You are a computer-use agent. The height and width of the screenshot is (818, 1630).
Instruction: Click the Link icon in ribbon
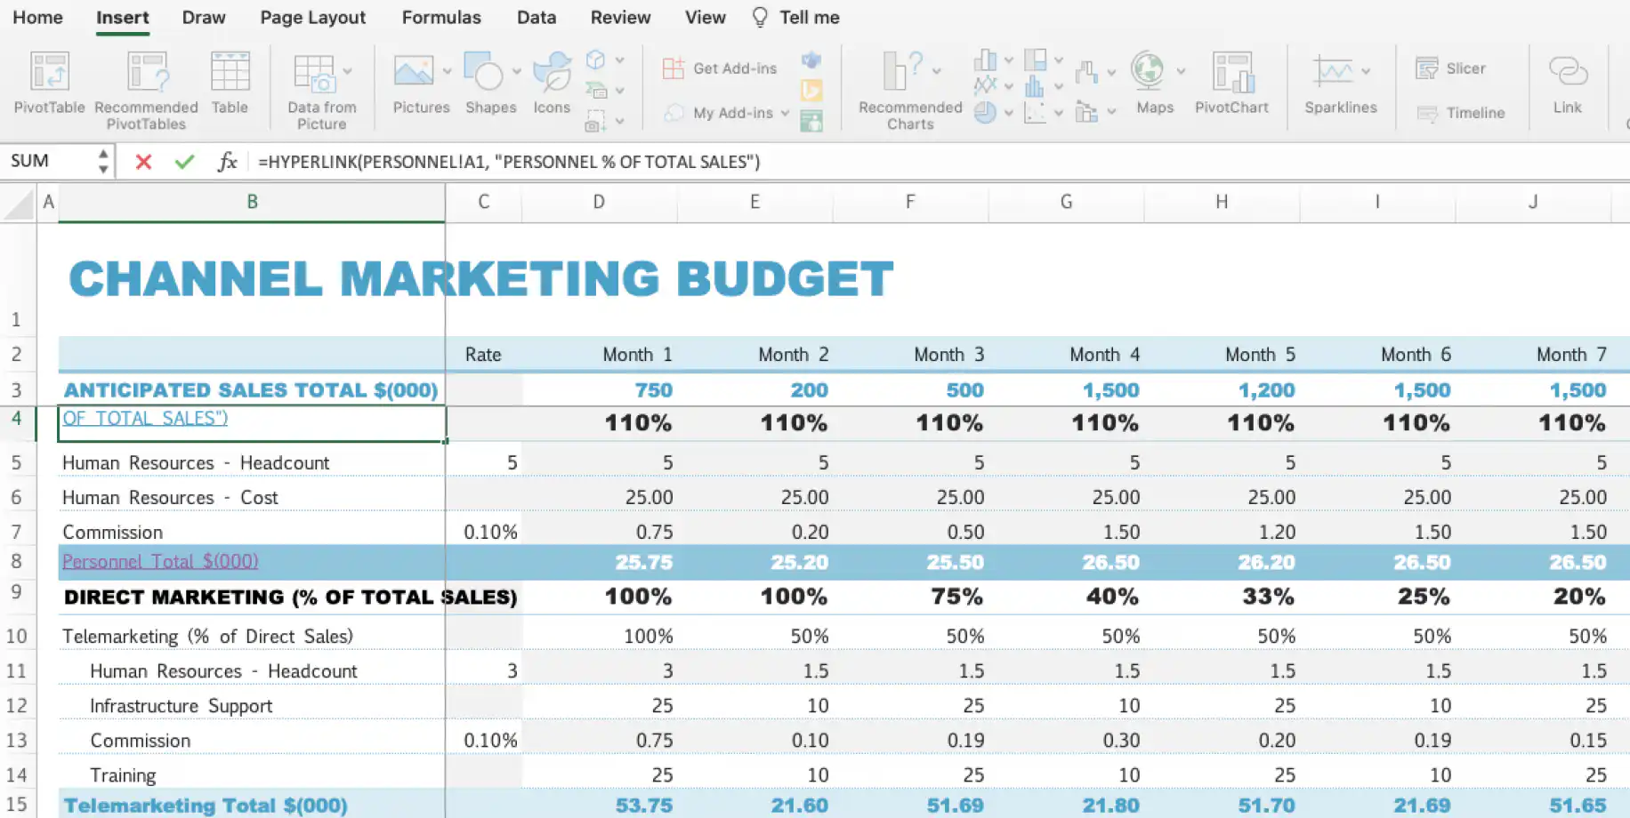click(x=1568, y=72)
